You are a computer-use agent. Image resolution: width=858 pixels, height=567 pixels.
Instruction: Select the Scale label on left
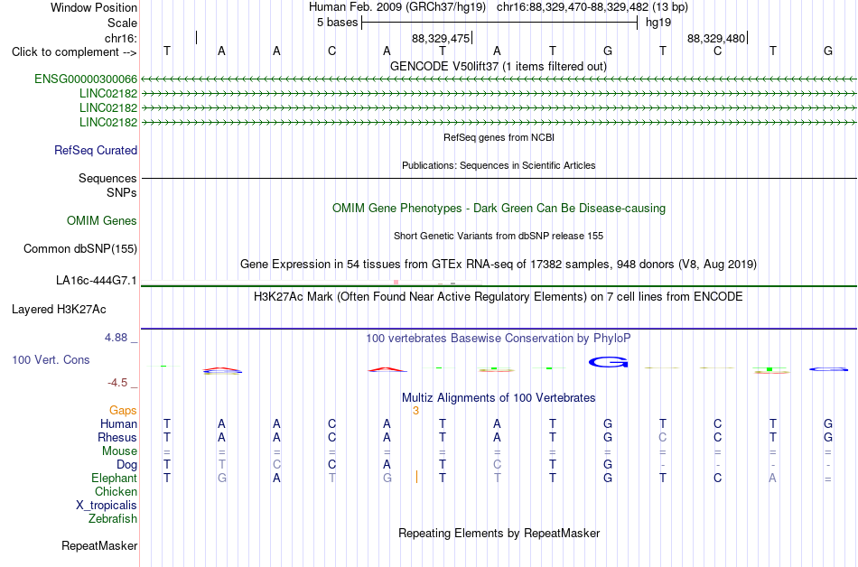[x=122, y=23]
